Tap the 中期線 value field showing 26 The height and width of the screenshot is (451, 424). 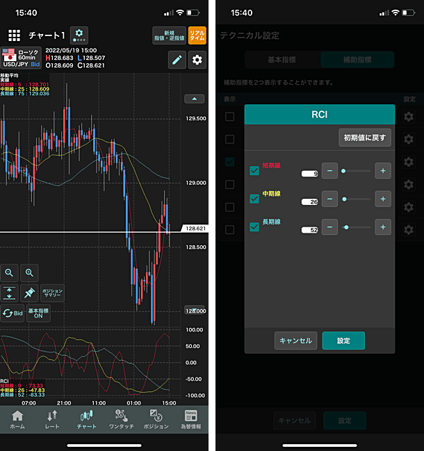coord(310,202)
